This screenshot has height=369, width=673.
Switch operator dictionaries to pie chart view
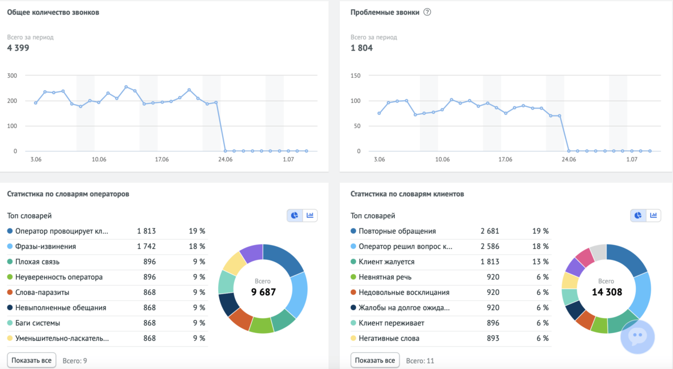(295, 215)
